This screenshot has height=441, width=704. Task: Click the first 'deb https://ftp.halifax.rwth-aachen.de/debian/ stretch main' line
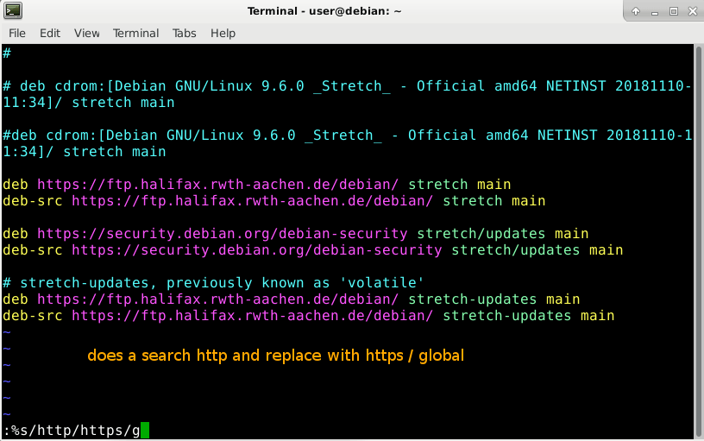point(257,185)
